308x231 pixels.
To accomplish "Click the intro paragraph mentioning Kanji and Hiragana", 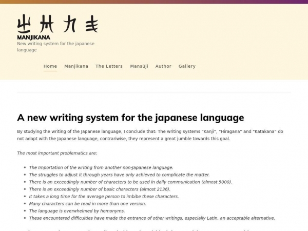I will point(150,135).
